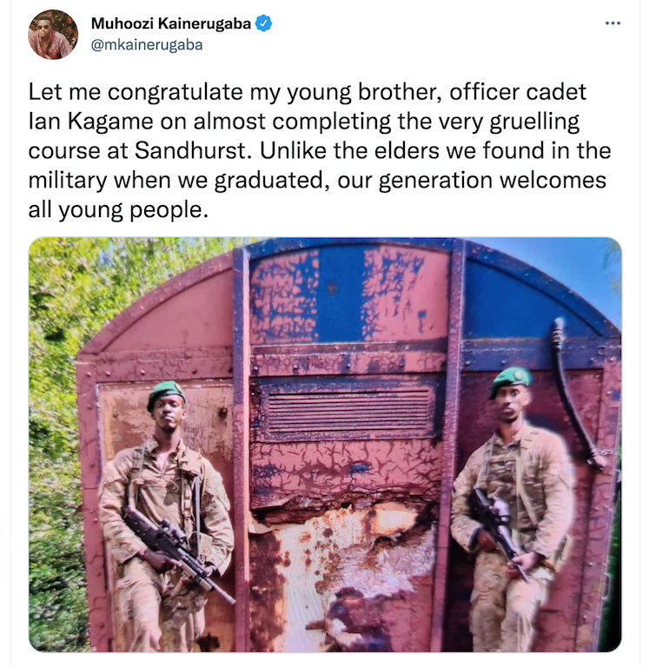Open the @mkainerugaba handle link
Screen dimensions: 649x667
pos(147,44)
